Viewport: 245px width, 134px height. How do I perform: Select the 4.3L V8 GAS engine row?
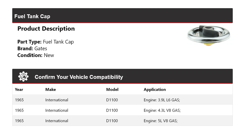point(162,111)
